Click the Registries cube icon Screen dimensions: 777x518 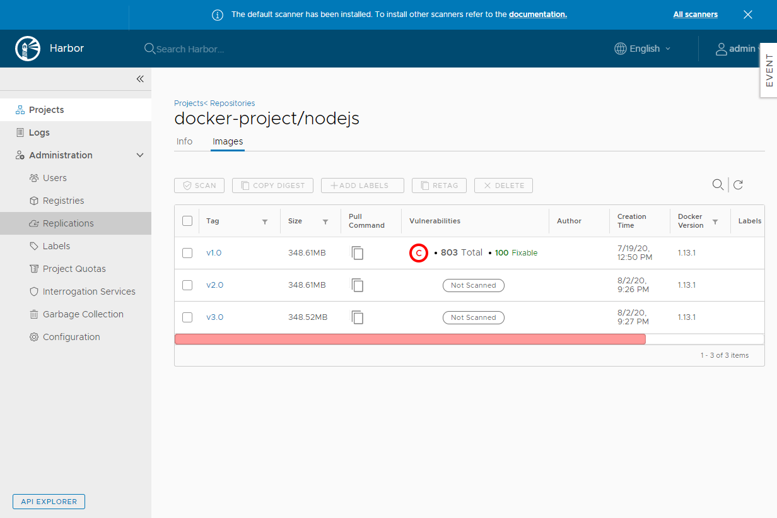34,201
